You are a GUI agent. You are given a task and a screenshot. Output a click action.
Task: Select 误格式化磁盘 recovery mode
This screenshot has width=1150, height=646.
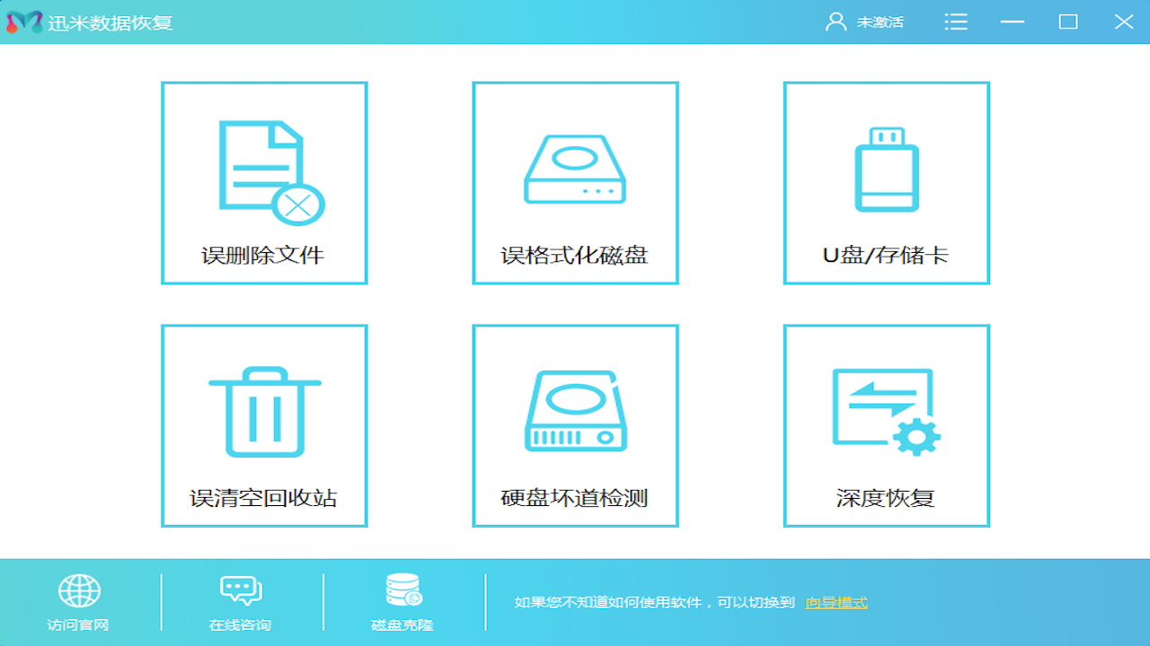(x=575, y=183)
